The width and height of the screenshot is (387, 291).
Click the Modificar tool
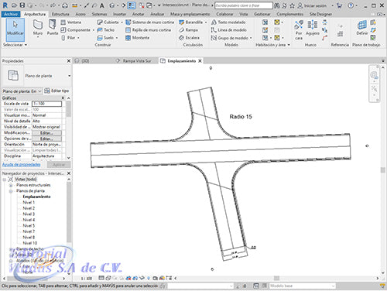point(15,30)
